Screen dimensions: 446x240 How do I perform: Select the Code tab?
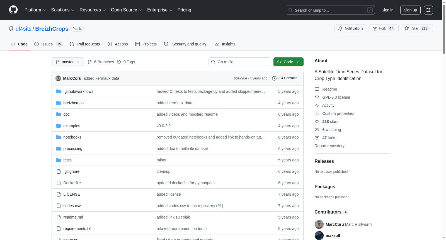(20, 44)
